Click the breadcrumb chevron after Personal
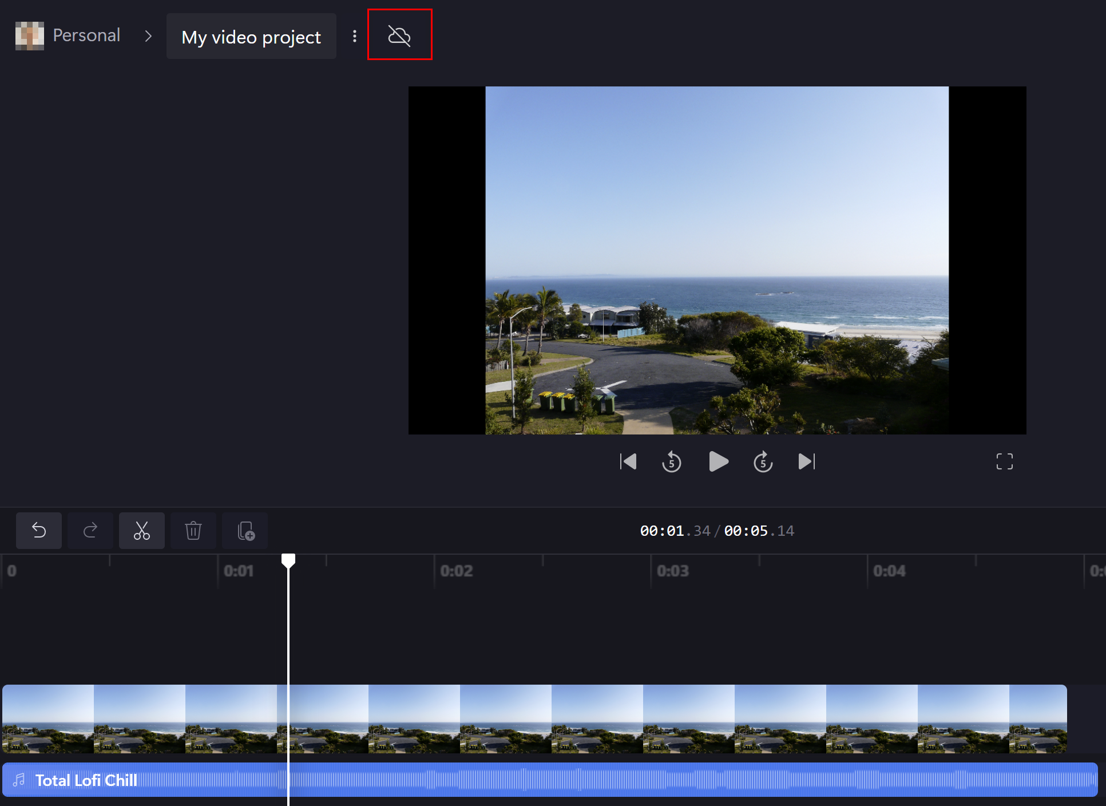1106x806 pixels. point(148,36)
